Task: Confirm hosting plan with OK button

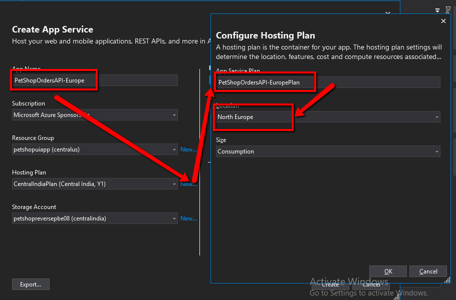Action: (388, 271)
